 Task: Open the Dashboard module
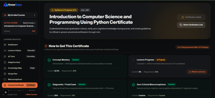point(20,45)
